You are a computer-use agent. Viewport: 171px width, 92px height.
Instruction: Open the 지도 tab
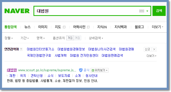tap(58, 27)
